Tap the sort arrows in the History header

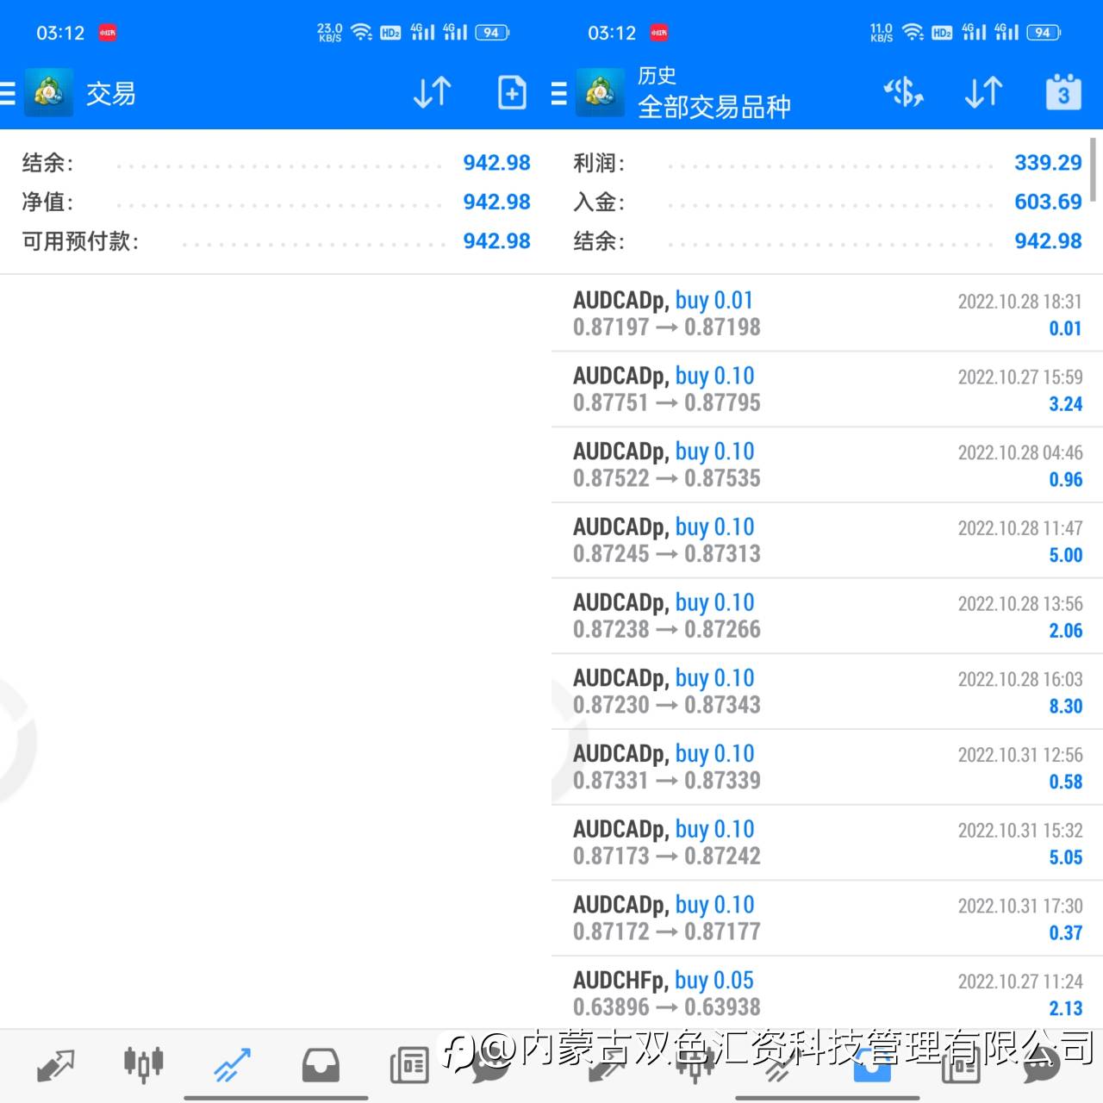coord(983,92)
